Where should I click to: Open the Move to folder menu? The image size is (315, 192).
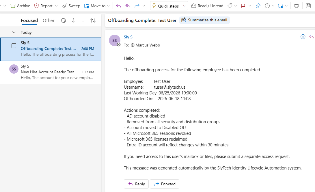point(97,6)
